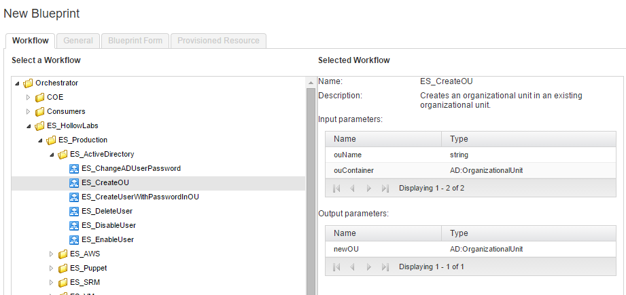Click the ES_DeleteUser workflow icon
Image resolution: width=626 pixels, height=295 pixels.
point(74,211)
